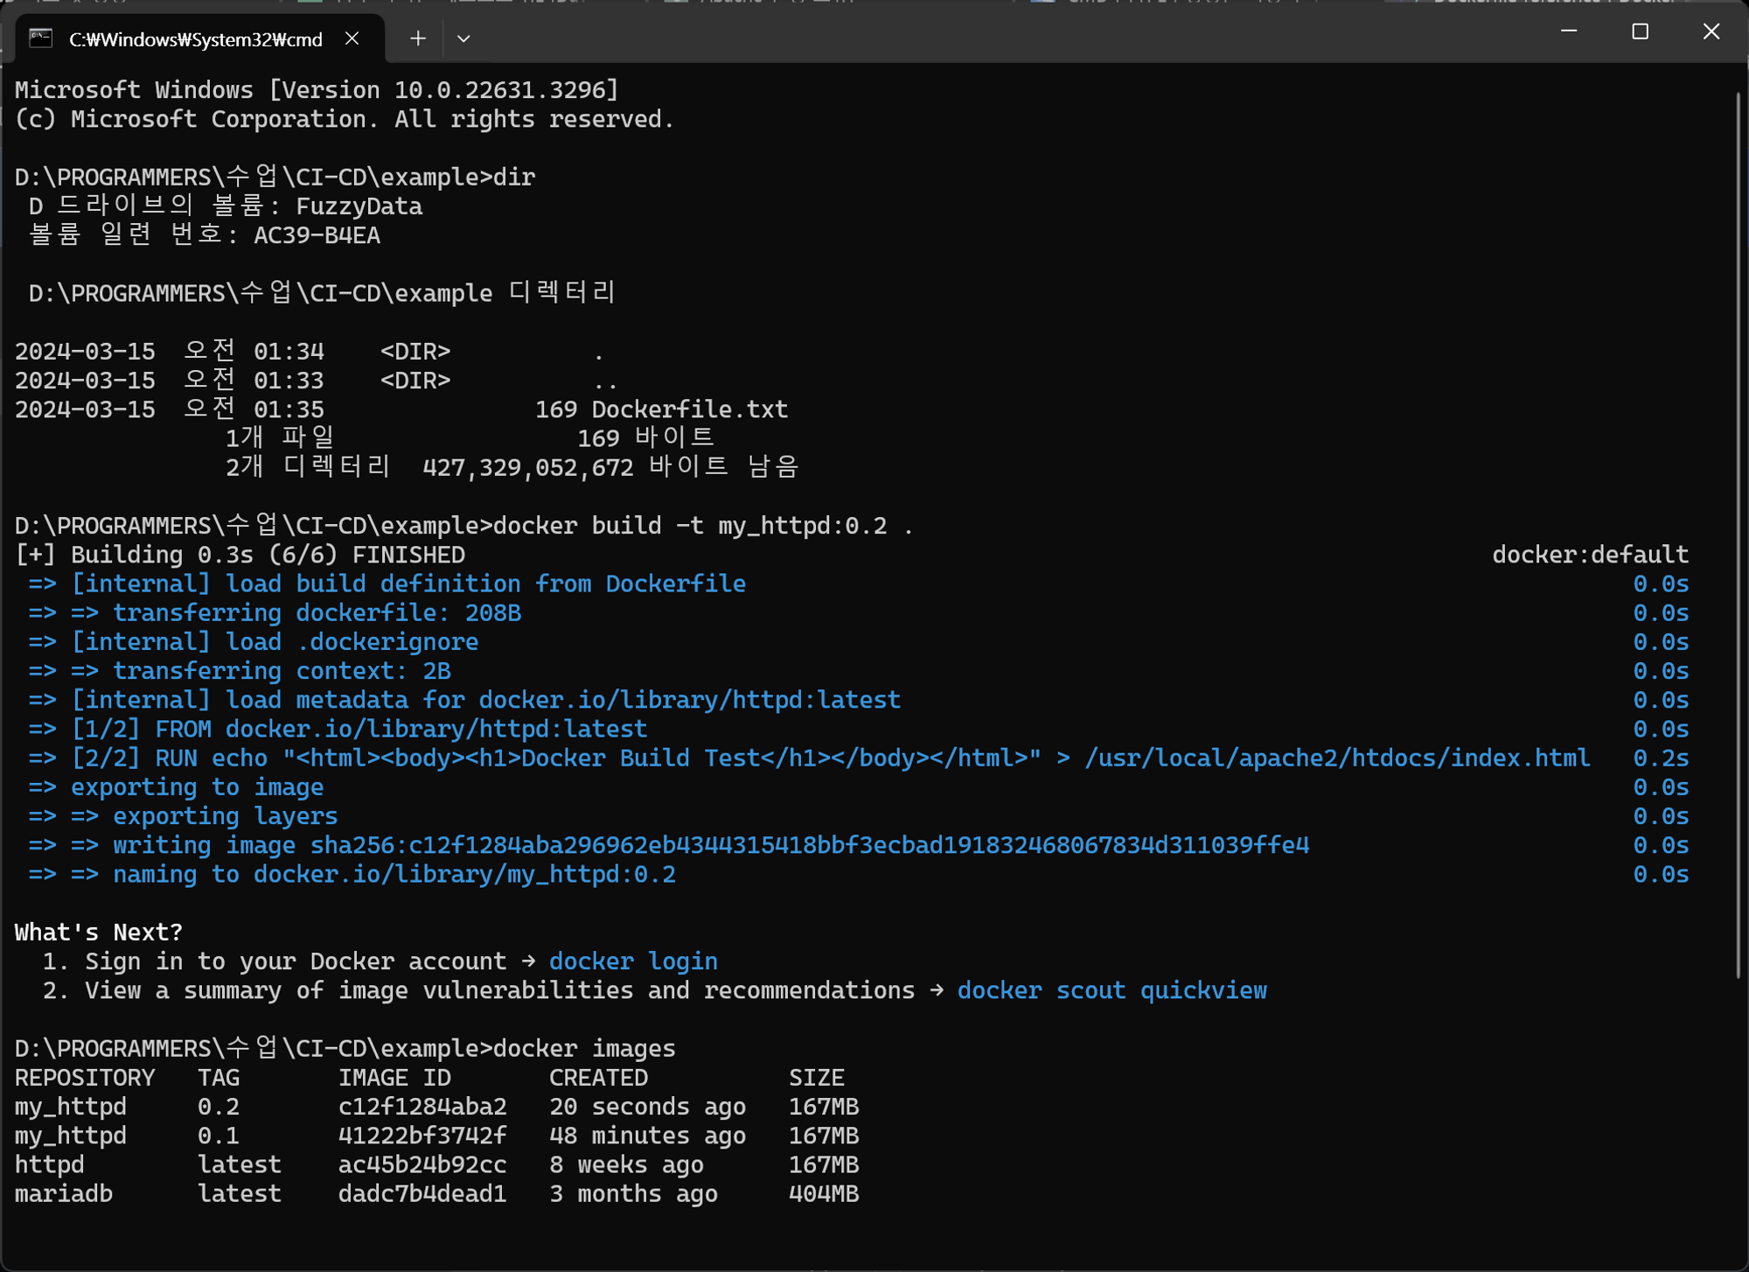Open a new terminal tab
Viewport: 1749px width, 1272px height.
[x=418, y=38]
